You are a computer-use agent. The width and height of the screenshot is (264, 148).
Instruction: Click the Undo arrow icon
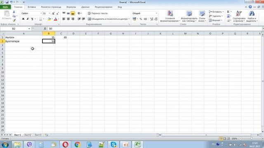click(11, 2)
